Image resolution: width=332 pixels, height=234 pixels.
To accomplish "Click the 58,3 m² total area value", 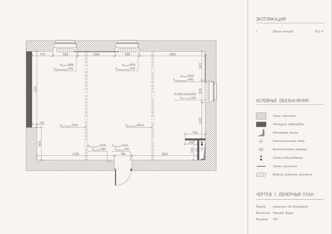I will coord(319,31).
